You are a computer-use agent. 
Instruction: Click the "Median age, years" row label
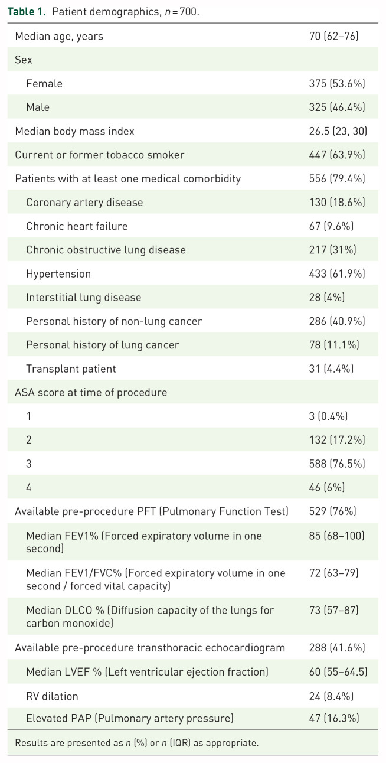59,36
